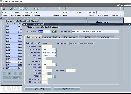Open the lookup icon beside Főkönyvi szám field
Image resolution: width=131 pixels, height=94 pixels.
point(54,31)
